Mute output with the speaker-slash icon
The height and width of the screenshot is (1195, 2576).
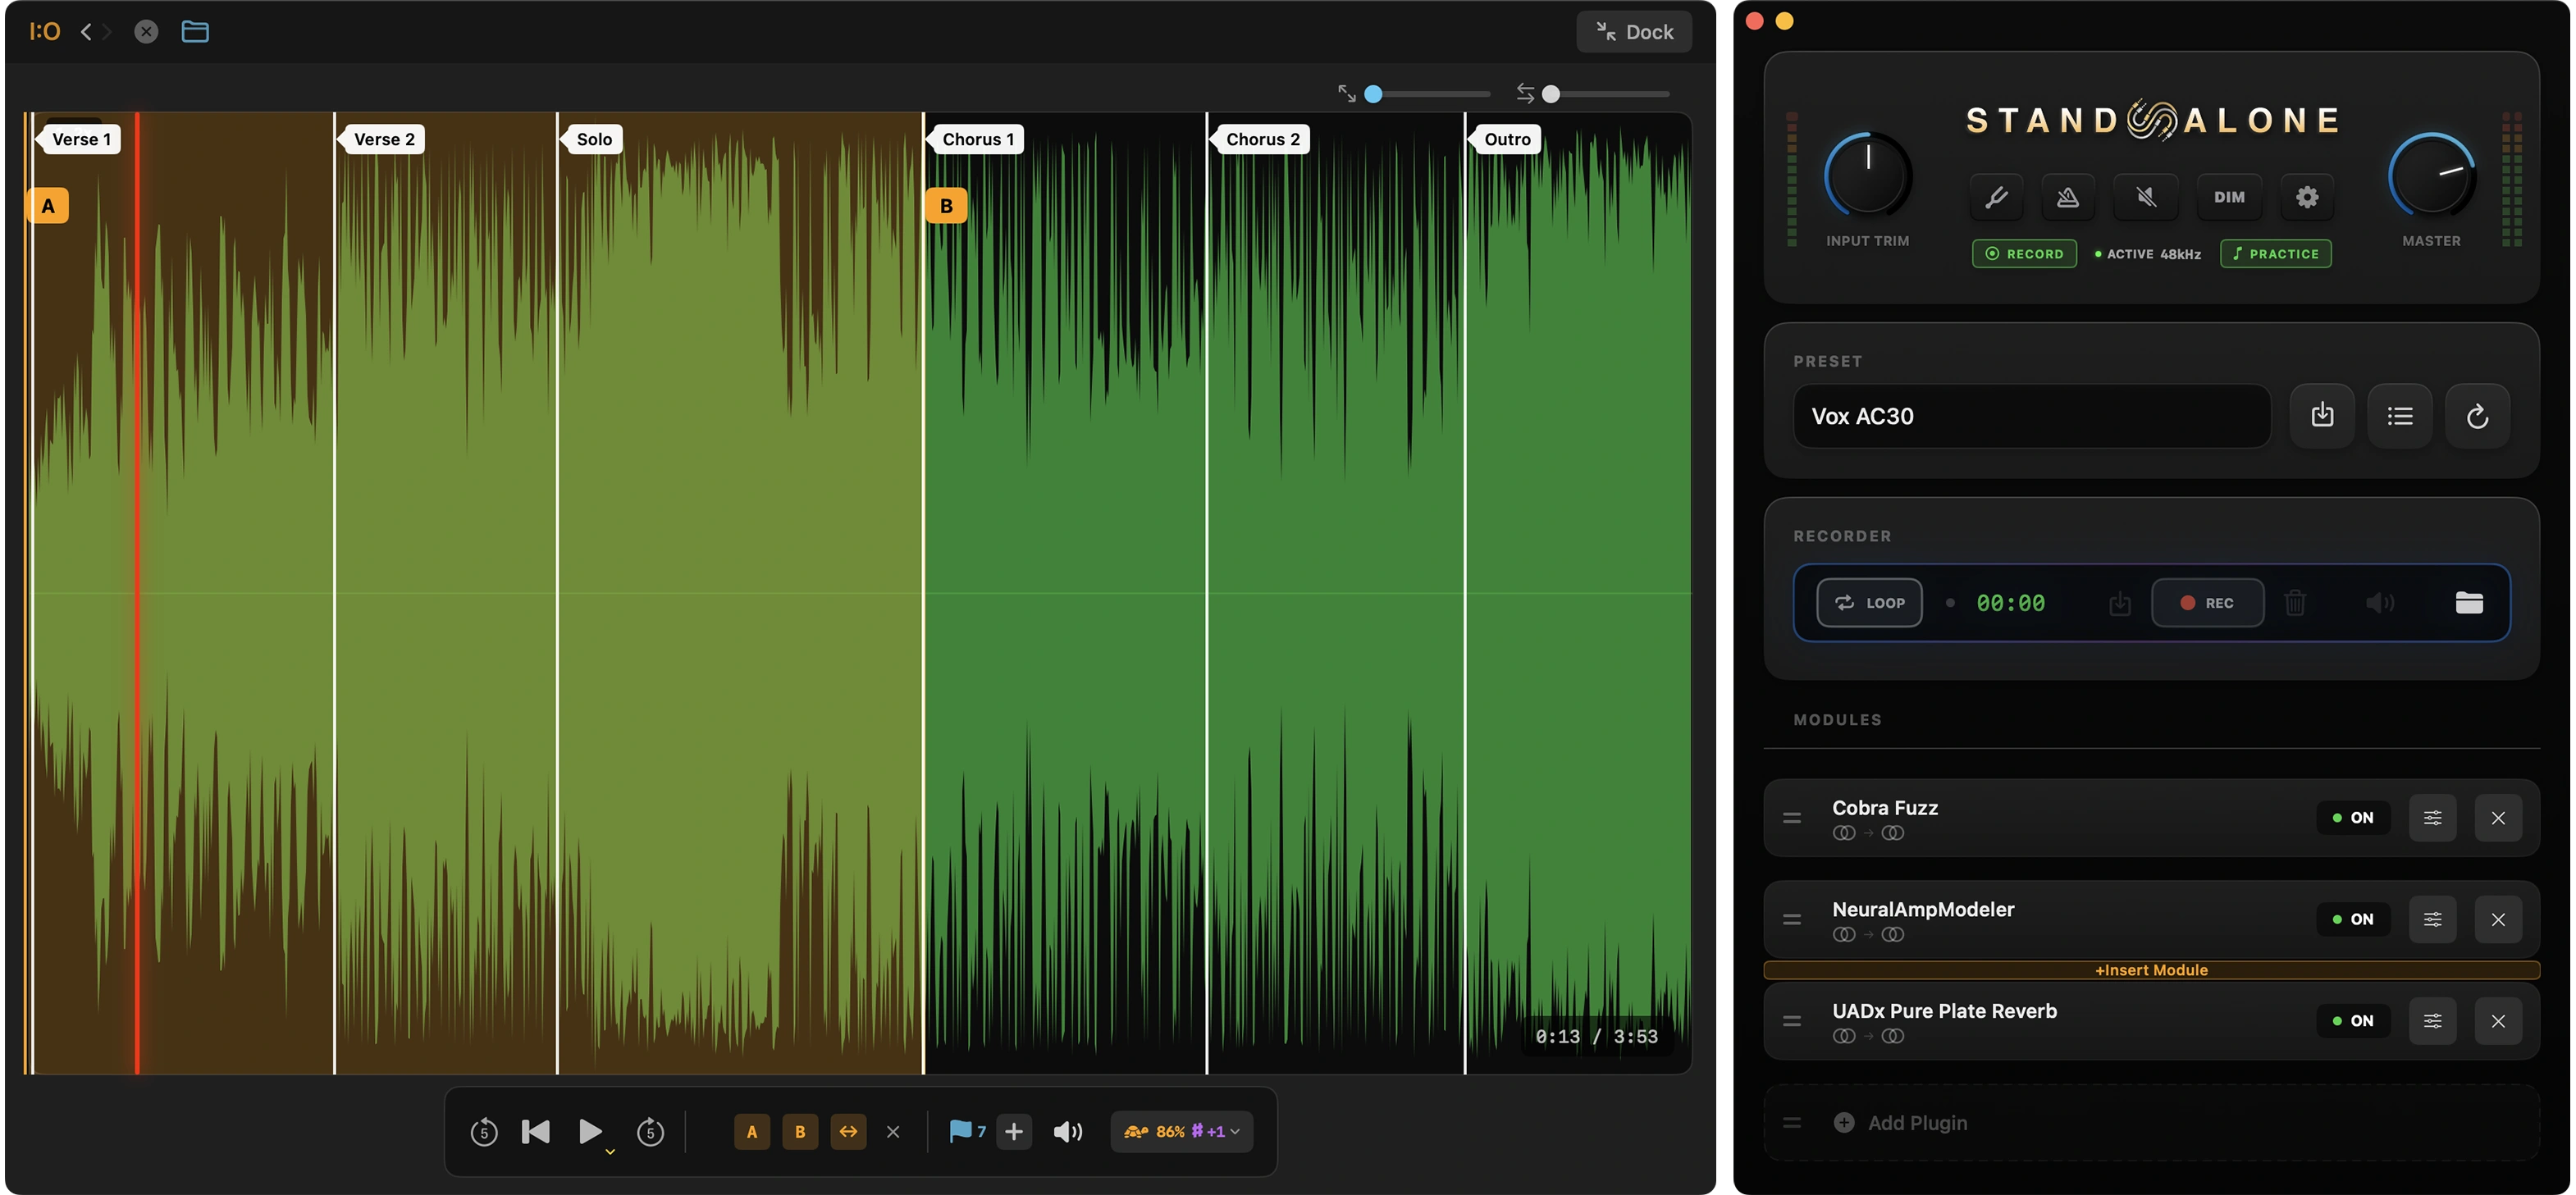tap(2147, 197)
